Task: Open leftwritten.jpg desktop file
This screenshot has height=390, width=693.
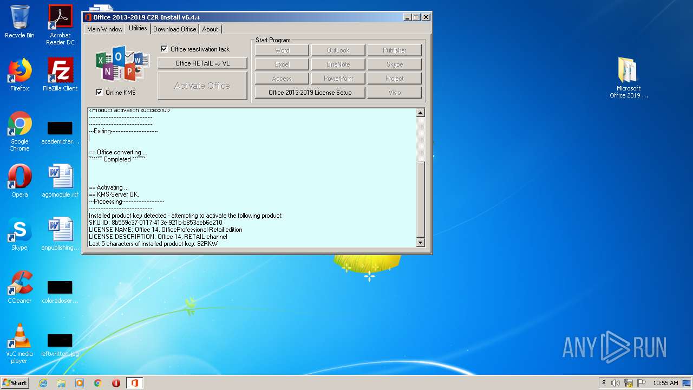Action: click(60, 344)
